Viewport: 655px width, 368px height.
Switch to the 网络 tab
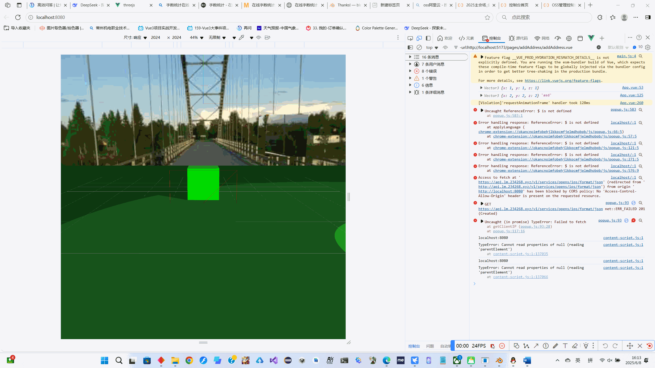(542, 38)
